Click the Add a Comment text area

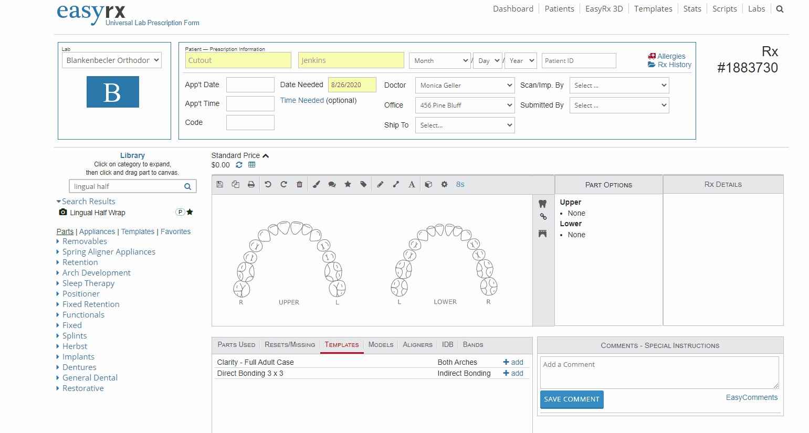pos(659,373)
